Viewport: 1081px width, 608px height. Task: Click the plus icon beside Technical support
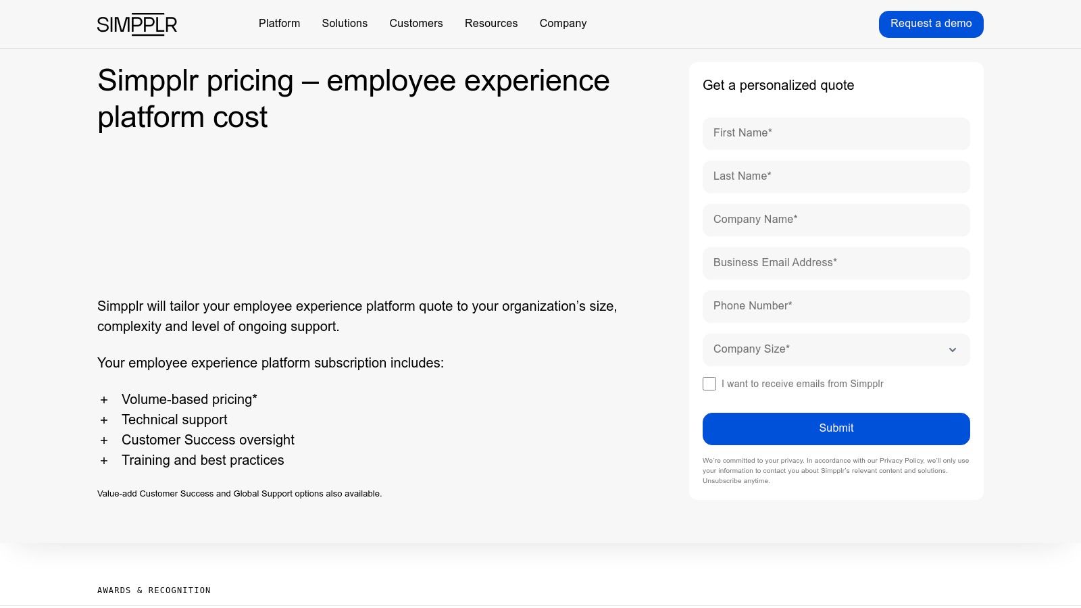click(104, 420)
